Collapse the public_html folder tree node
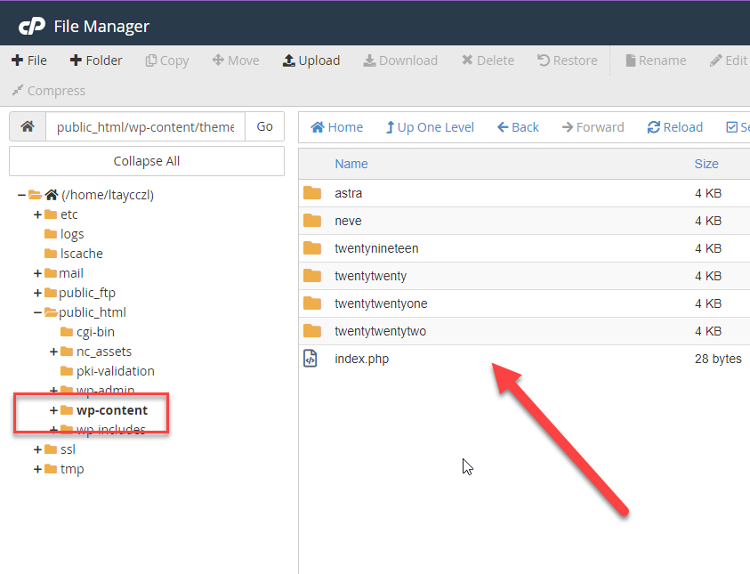750x574 pixels. click(x=37, y=312)
